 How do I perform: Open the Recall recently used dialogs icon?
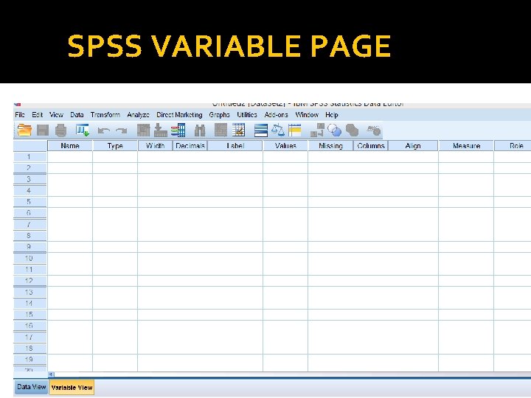(x=83, y=130)
